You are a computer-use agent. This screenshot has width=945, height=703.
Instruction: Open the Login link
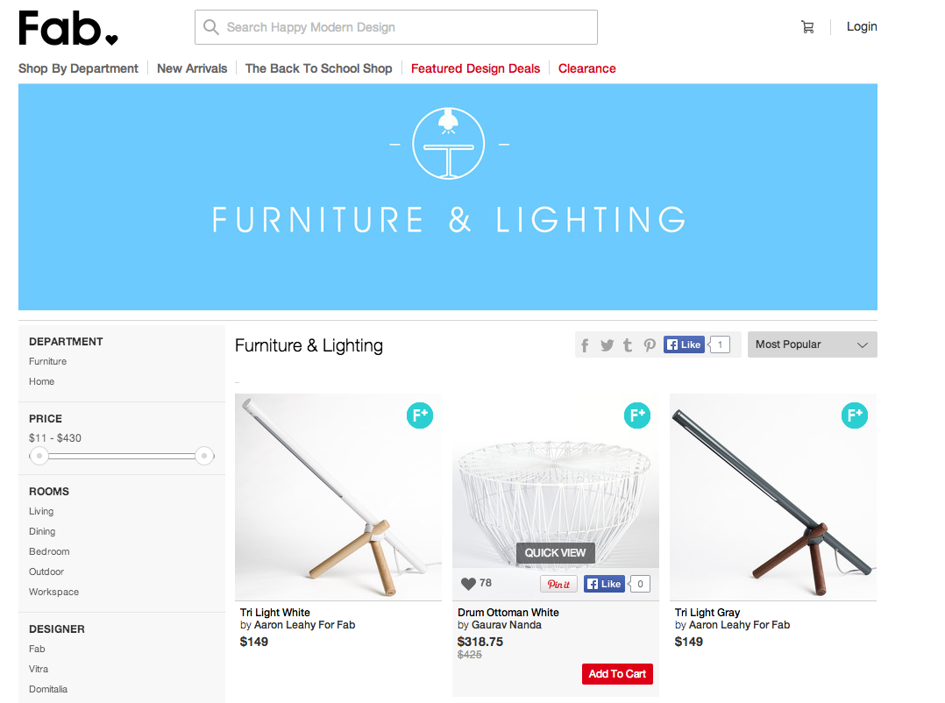tap(862, 26)
